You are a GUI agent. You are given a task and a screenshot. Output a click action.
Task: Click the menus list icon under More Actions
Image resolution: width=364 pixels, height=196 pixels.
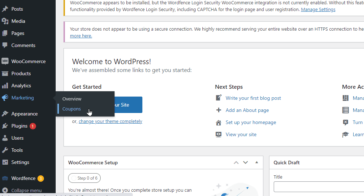pos(345,110)
